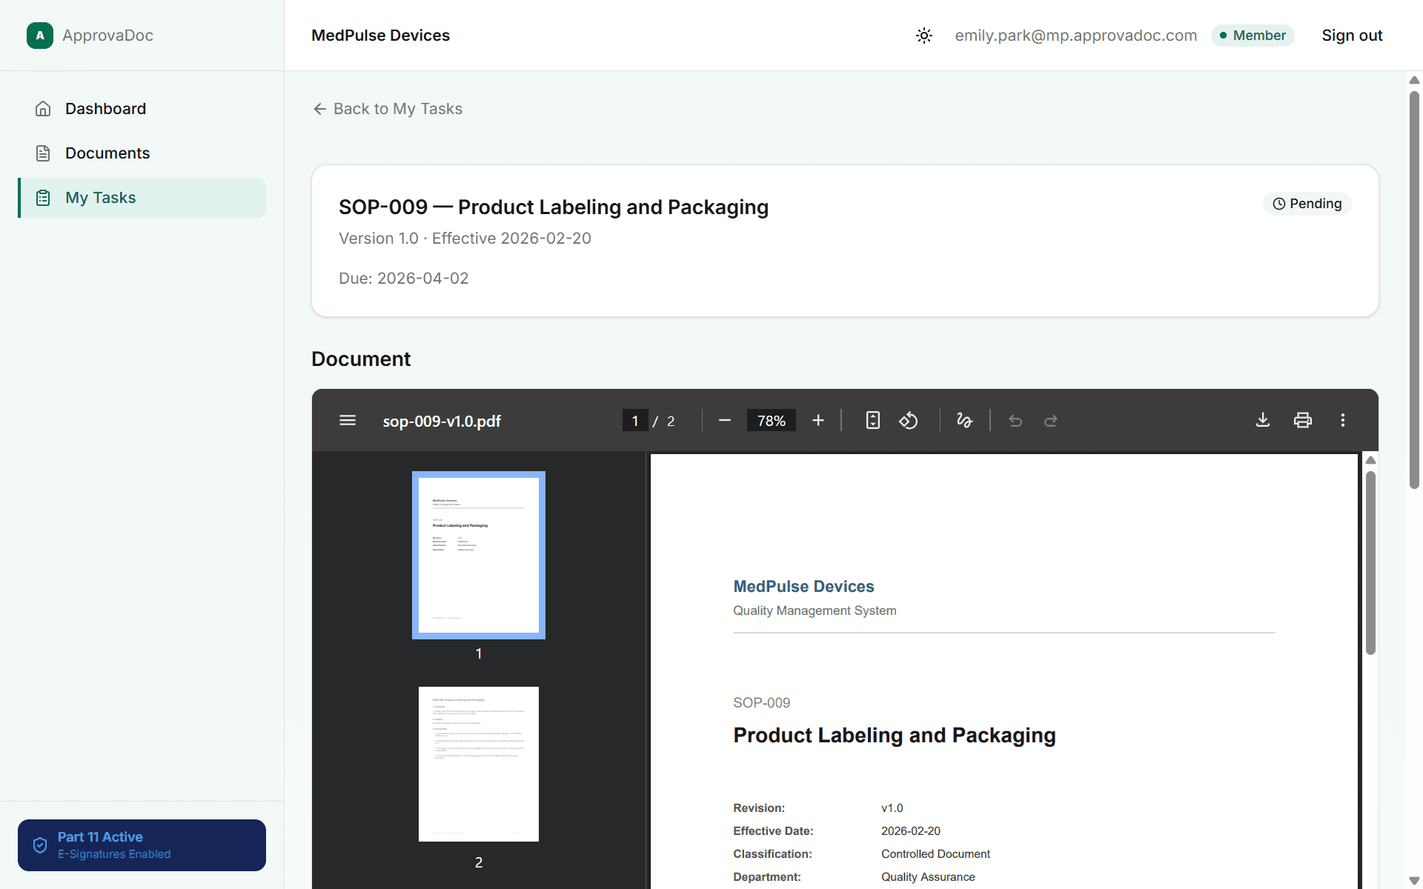Zoom out with the minus control
Screen dimensions: 1423x889
click(724, 420)
